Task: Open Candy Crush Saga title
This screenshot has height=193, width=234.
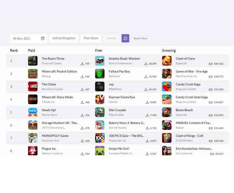Action: point(188,84)
